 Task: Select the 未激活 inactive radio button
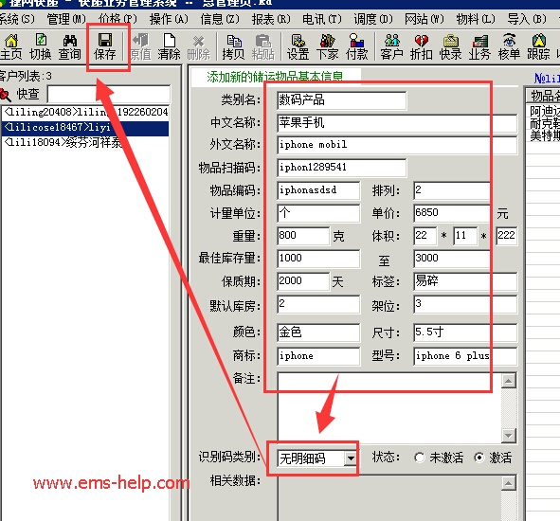419,458
